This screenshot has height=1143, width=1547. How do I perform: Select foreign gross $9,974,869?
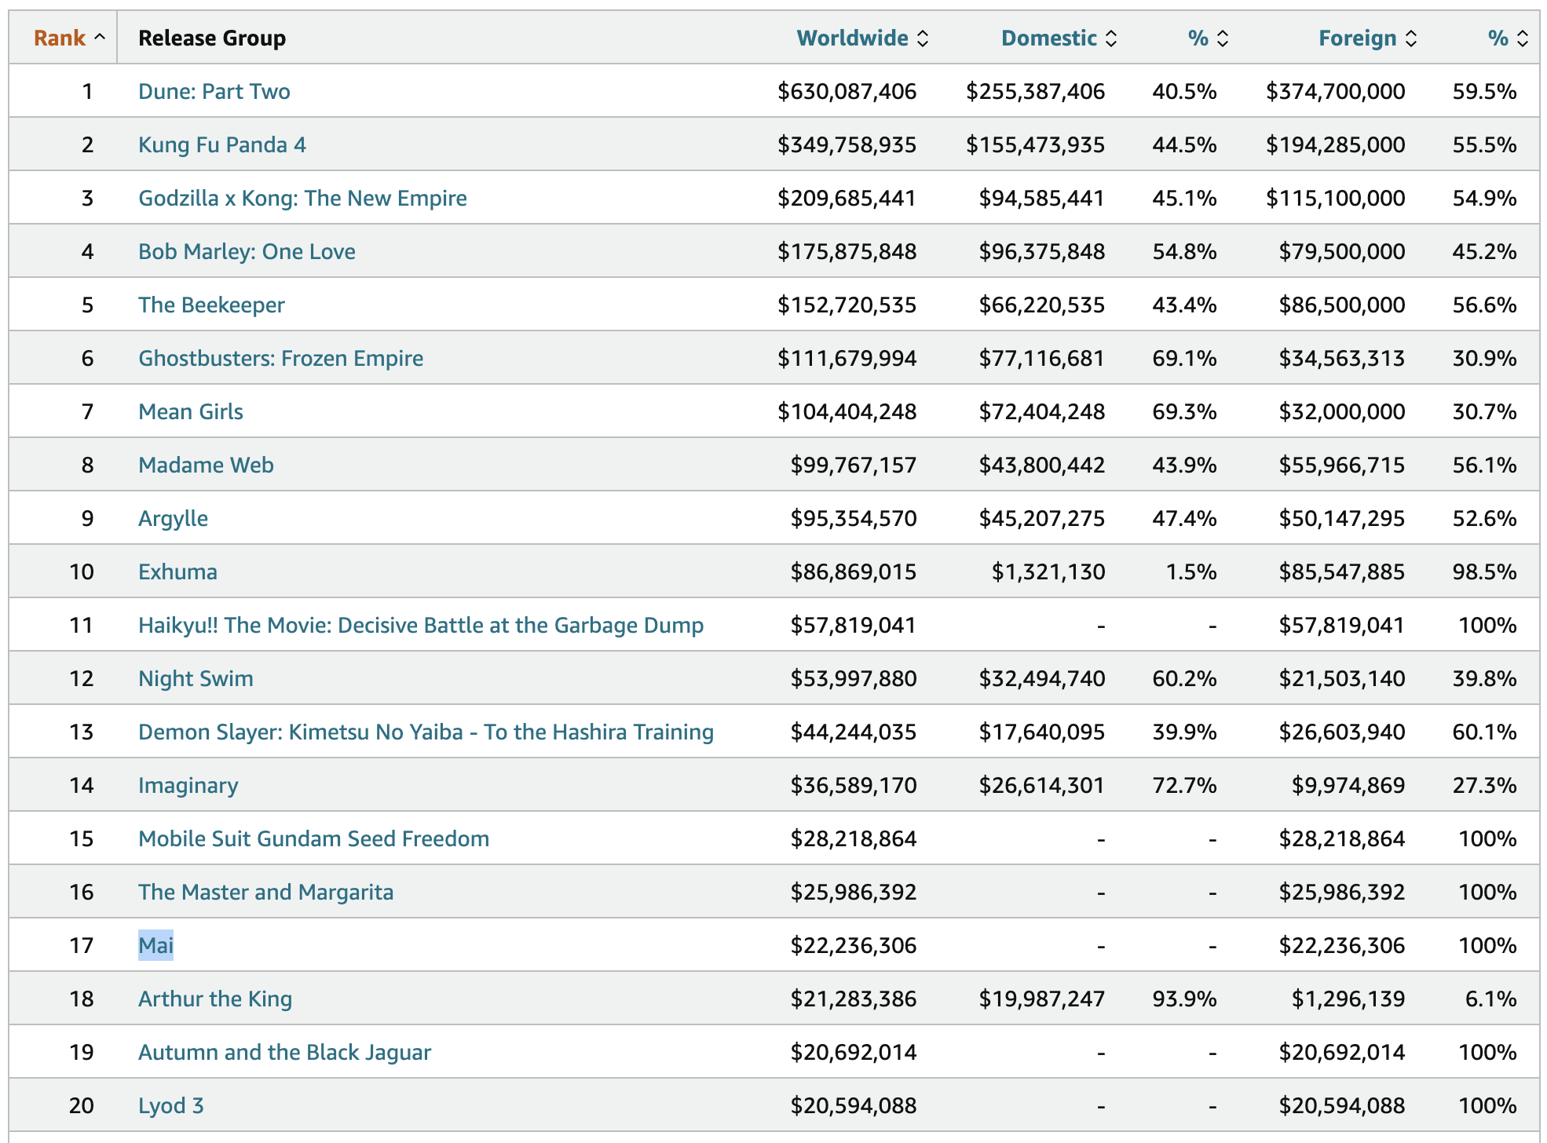click(1348, 785)
